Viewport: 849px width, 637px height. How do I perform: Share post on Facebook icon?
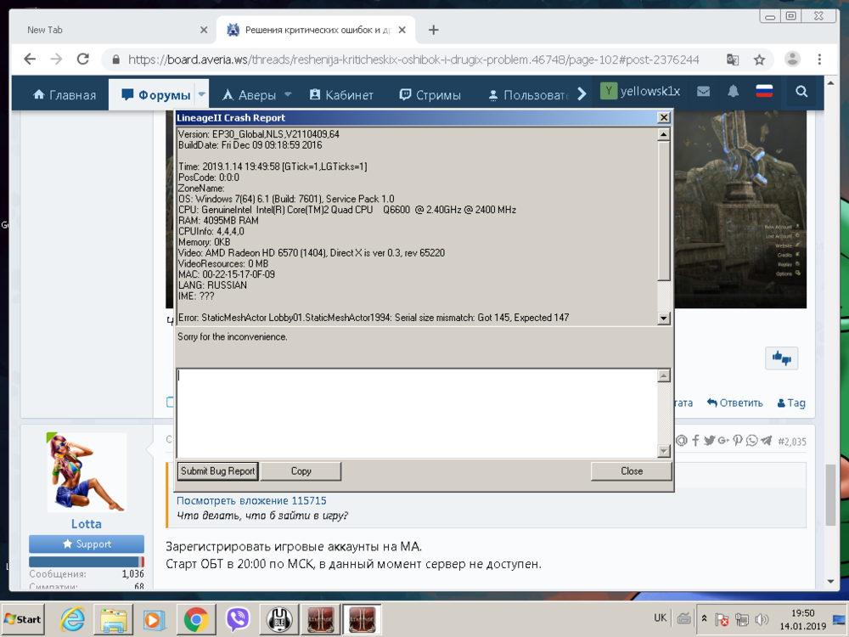(695, 440)
